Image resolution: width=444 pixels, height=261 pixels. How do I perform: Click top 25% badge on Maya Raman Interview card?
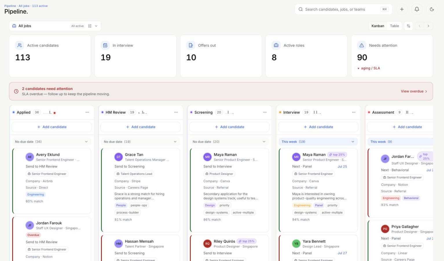click(337, 155)
